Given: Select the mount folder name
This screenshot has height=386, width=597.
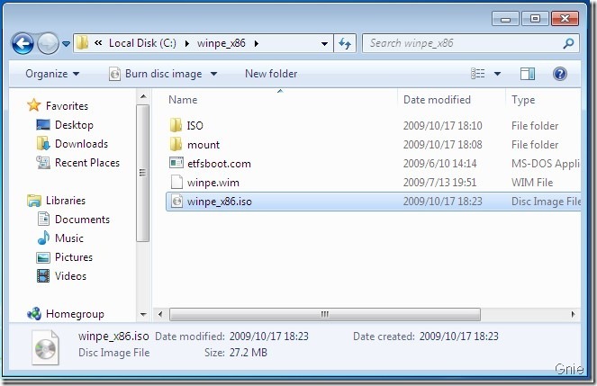Looking at the screenshot, I should (204, 145).
